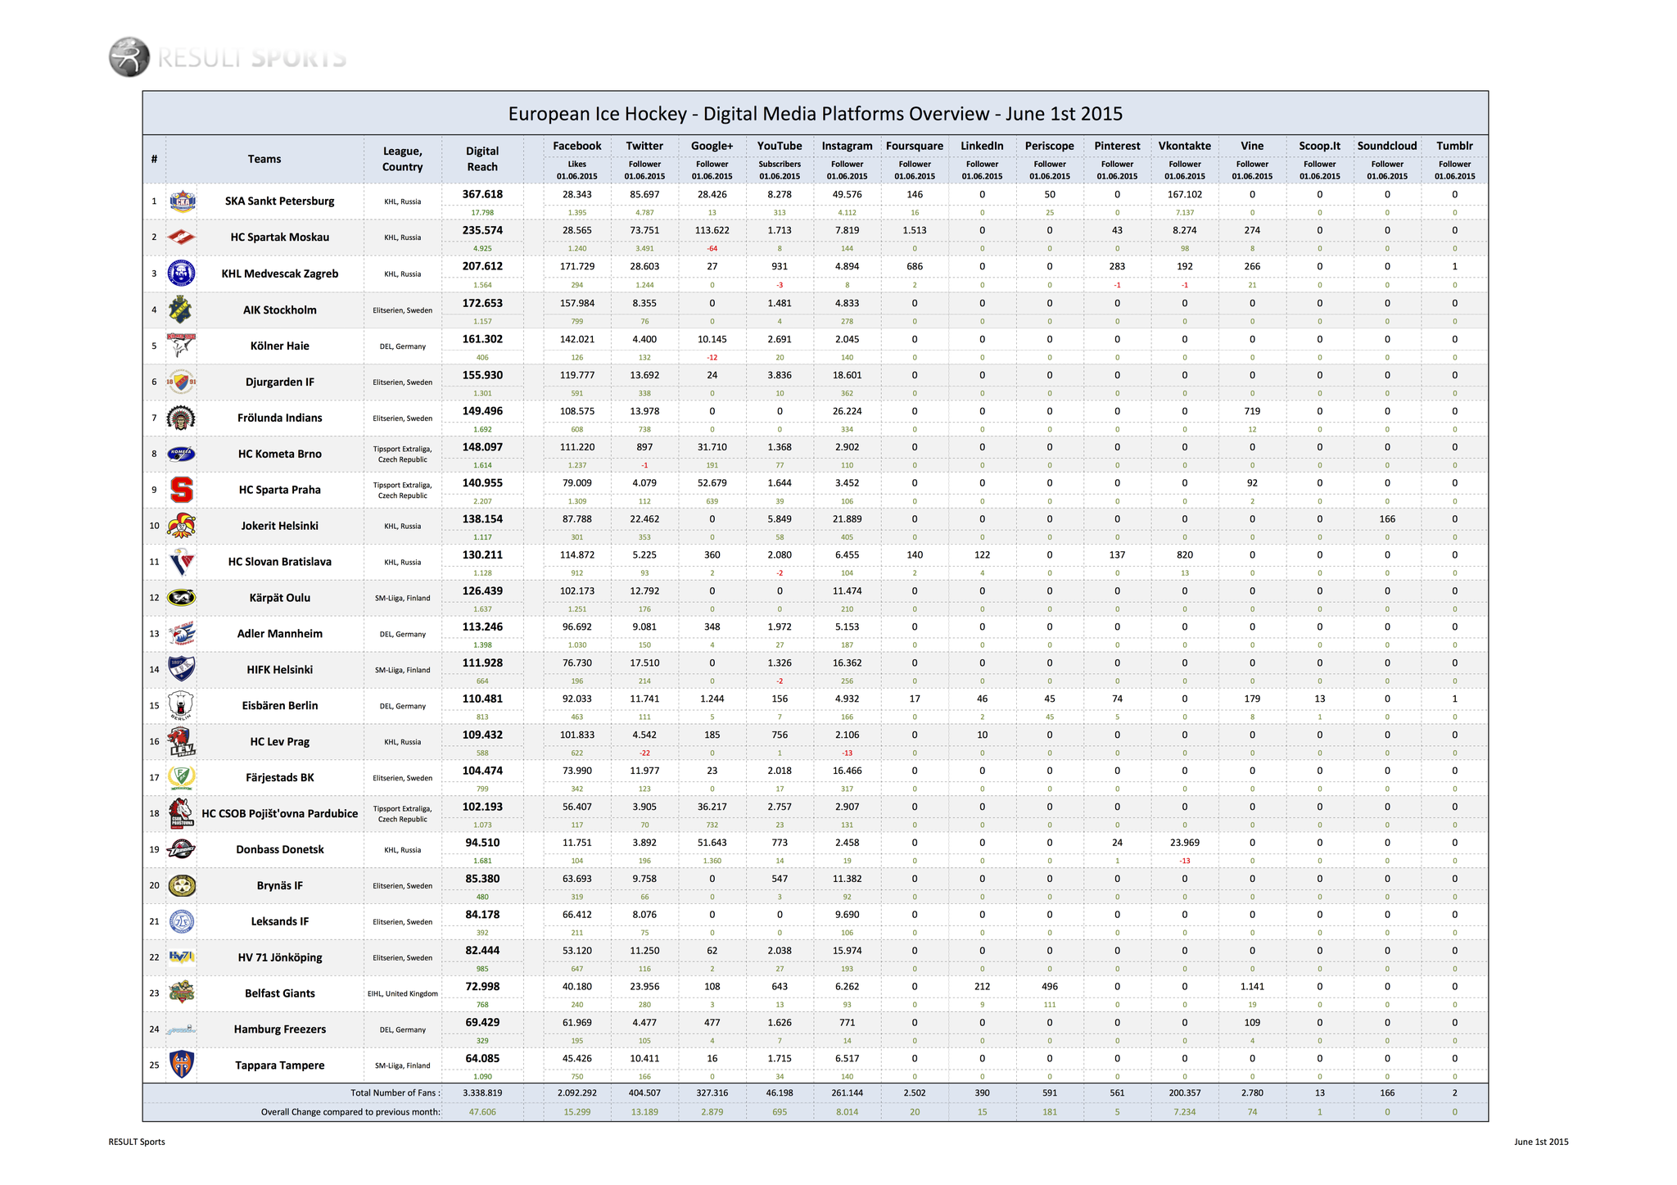1677x1185 pixels.
Task: Click the AIK Stockholm team logo
Action: [181, 310]
